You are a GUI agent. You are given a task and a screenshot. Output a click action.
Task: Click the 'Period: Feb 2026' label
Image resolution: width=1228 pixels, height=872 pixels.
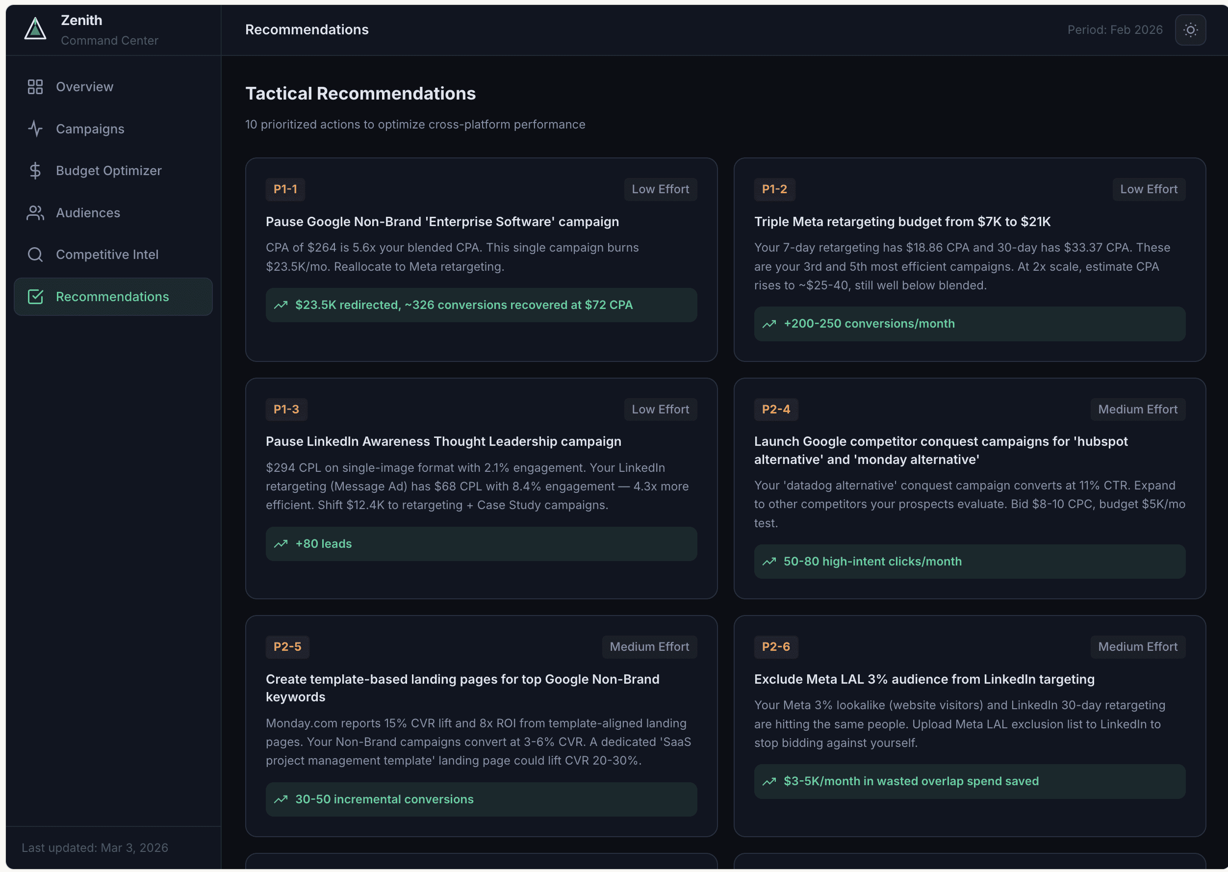[x=1115, y=30]
